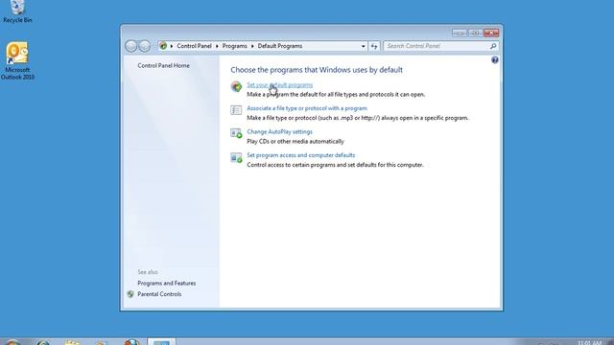Open the Recycle Bin desktop icon
This screenshot has height=345, width=614.
17,11
